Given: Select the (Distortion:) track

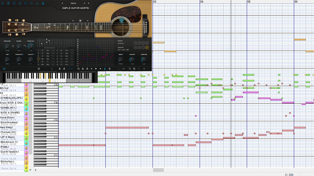Looking at the screenshot, I should 12,162.
